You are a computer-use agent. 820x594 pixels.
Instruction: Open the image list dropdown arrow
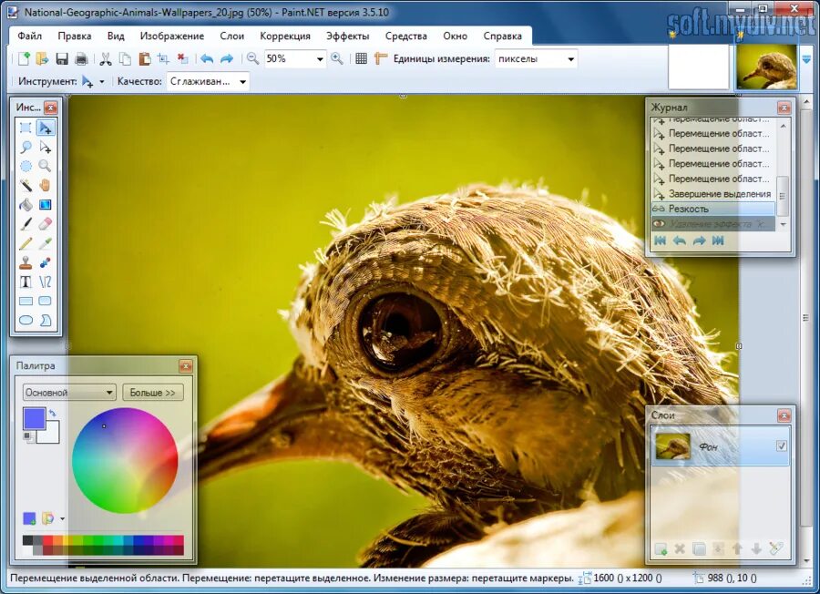click(x=807, y=58)
